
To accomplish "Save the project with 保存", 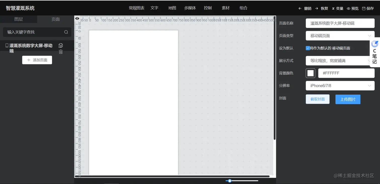I will click(368, 8).
